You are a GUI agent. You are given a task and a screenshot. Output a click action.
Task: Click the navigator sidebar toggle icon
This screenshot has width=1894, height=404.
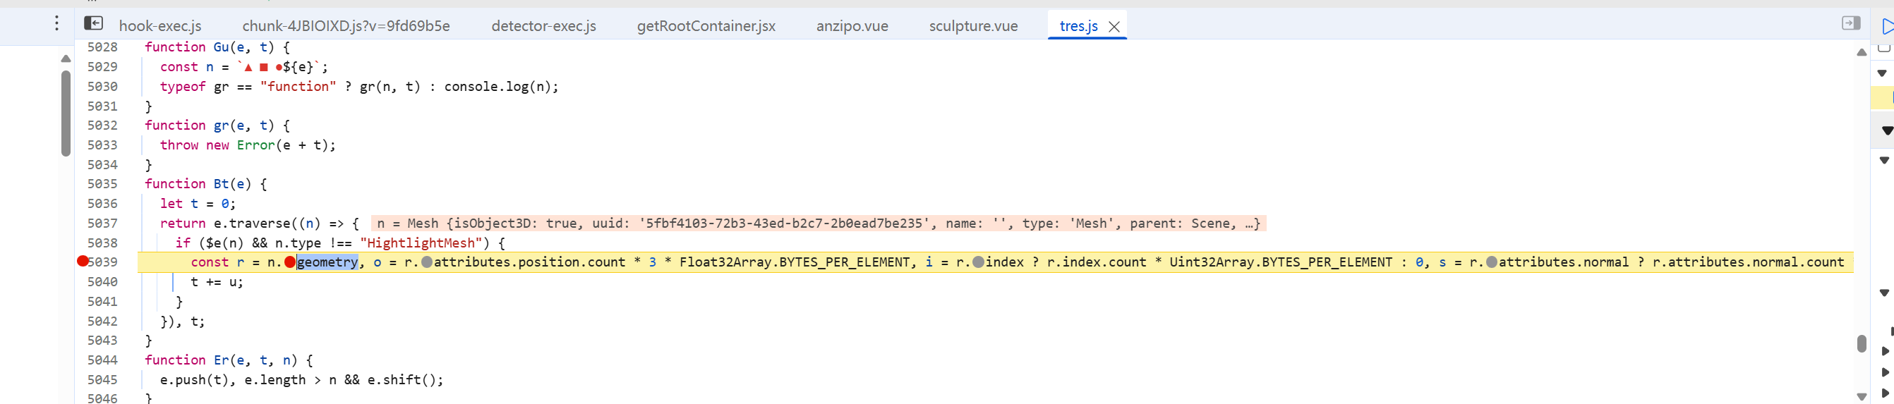tap(93, 23)
